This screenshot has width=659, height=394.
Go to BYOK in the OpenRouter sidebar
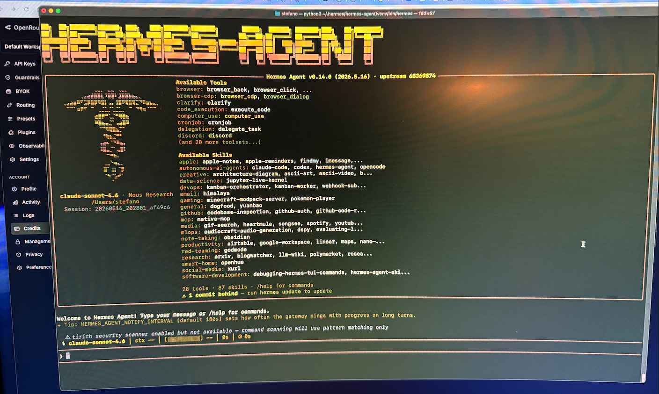[18, 92]
